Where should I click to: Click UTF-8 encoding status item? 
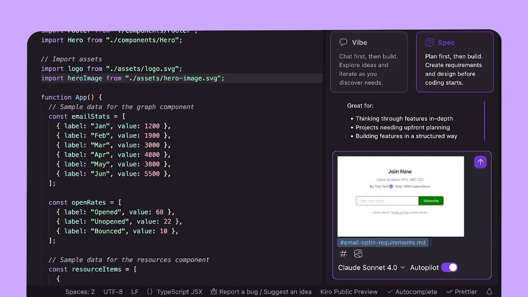pyautogui.click(x=113, y=292)
